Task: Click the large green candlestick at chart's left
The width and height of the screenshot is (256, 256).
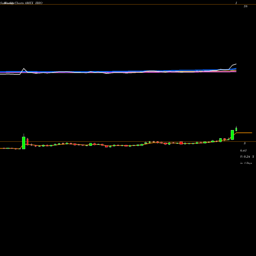Action: (24, 143)
